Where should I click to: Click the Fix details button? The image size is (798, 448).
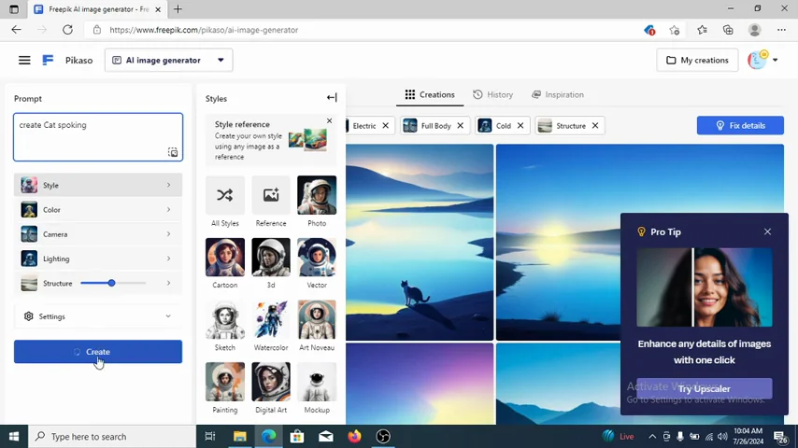[x=740, y=126]
